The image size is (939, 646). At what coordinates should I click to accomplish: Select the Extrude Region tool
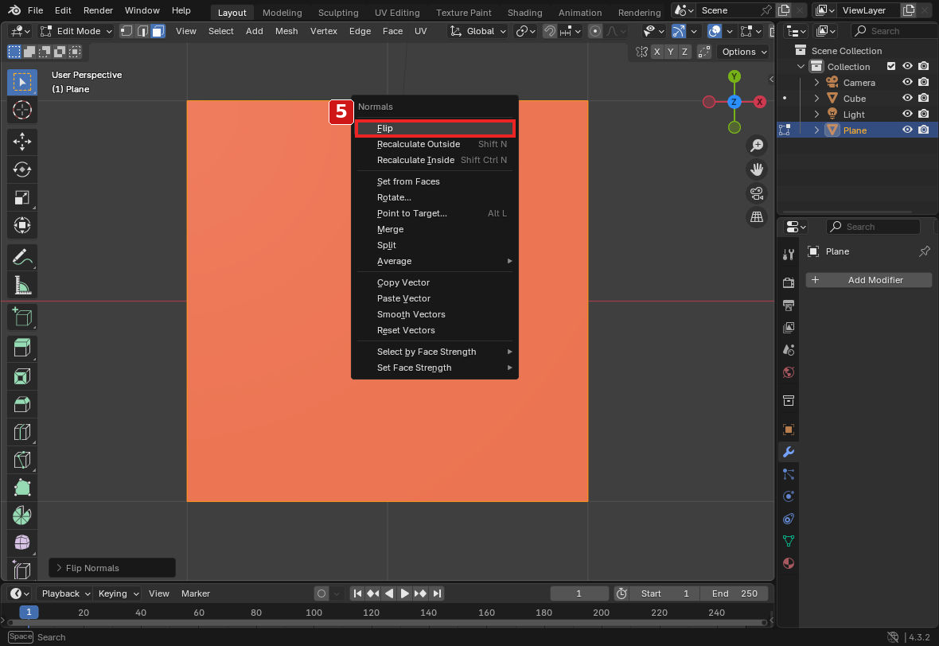click(x=22, y=348)
